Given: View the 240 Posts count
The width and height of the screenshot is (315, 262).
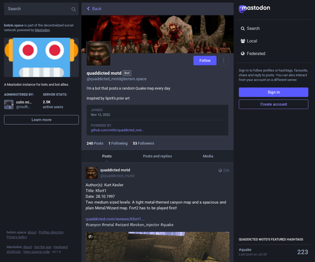Looking at the screenshot, I should click(x=95, y=143).
